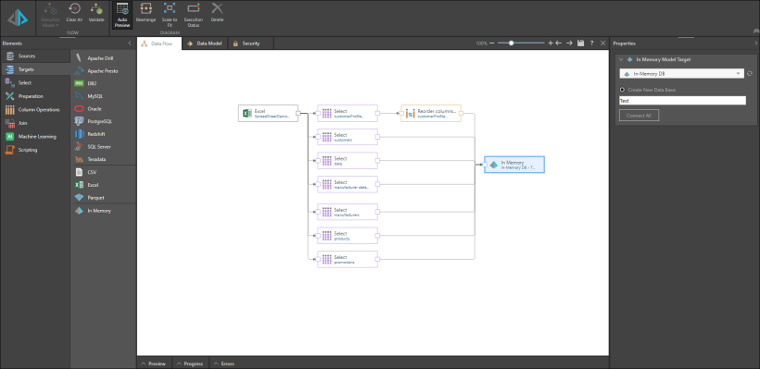Open the Scripting category
The width and height of the screenshot is (760, 369).
[35, 150]
